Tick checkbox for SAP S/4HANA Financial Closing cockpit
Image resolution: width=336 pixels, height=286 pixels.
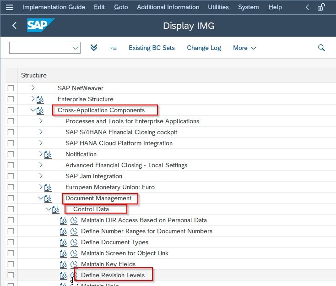pos(11,132)
